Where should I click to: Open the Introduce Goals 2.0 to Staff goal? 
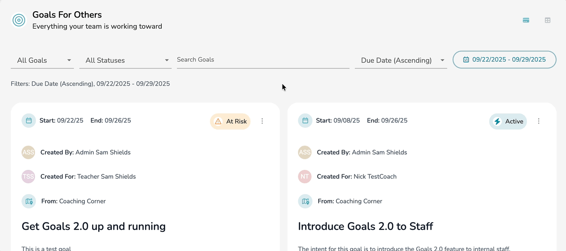pos(365,226)
